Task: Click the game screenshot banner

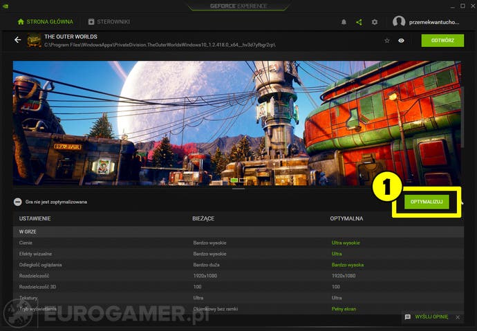Action: coord(236,123)
